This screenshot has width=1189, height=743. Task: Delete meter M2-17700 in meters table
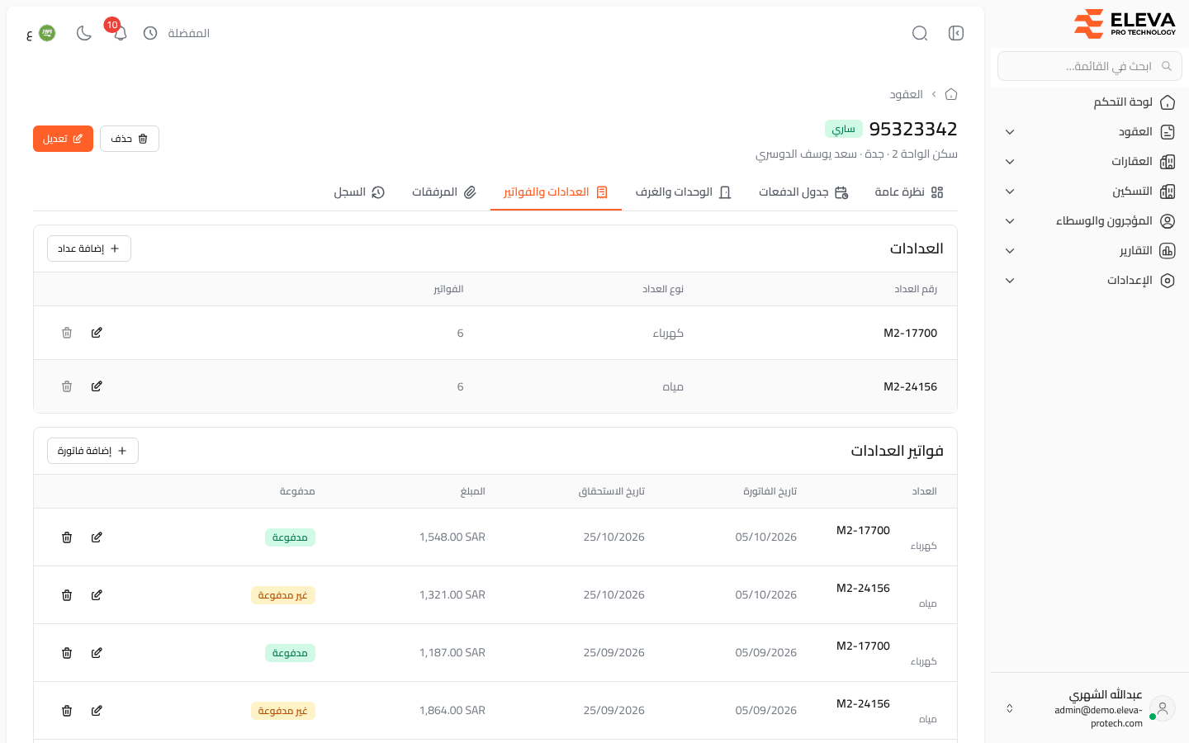67,333
